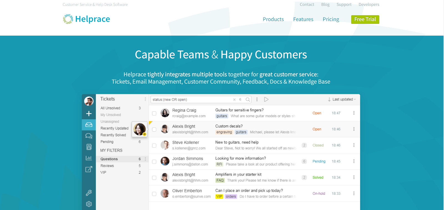
Task: Open row menu for Jordan Simmons ticket
Action: pyautogui.click(x=354, y=161)
